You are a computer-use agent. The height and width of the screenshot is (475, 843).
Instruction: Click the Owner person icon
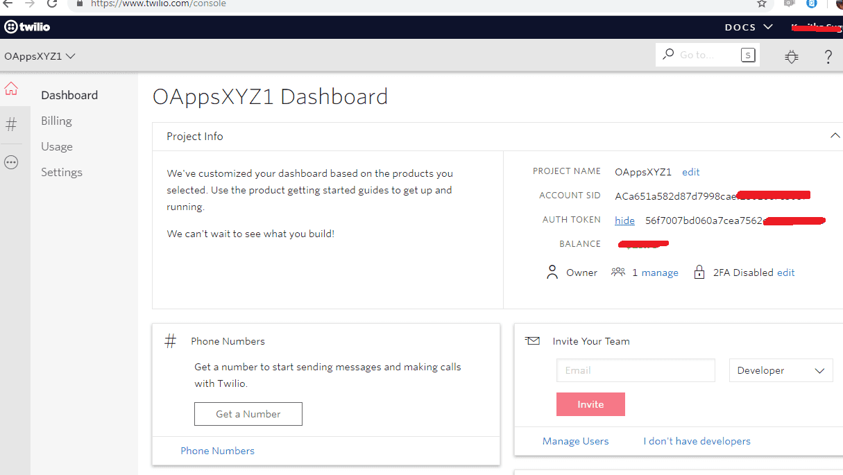click(552, 272)
